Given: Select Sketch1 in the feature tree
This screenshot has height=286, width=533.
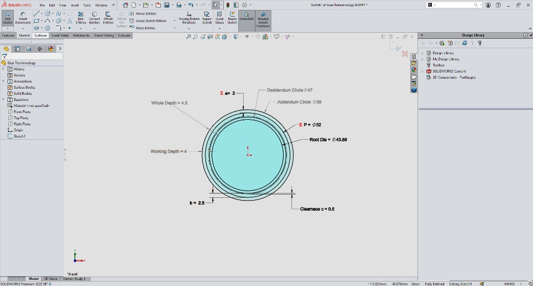Looking at the screenshot, I should tap(16, 136).
